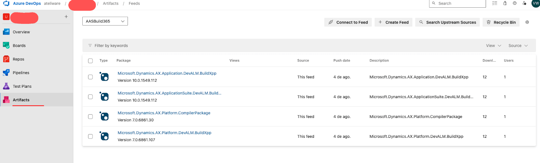Click the Users column header
540x163 pixels.
509,60
